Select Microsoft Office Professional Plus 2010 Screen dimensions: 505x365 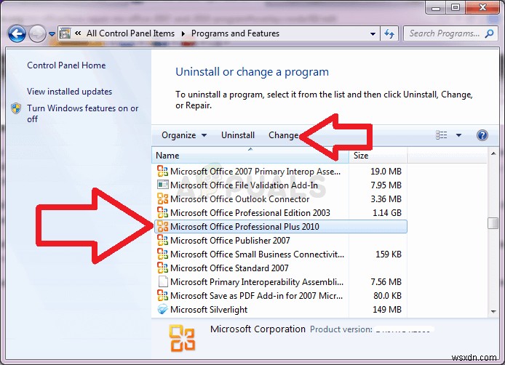(x=281, y=227)
